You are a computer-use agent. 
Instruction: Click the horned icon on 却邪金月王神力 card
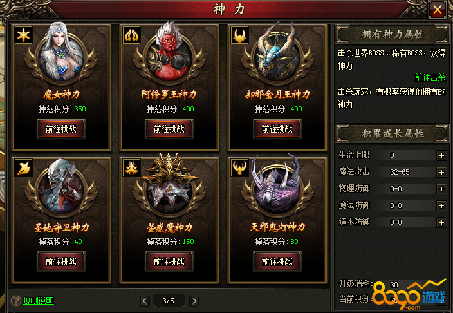click(x=239, y=35)
